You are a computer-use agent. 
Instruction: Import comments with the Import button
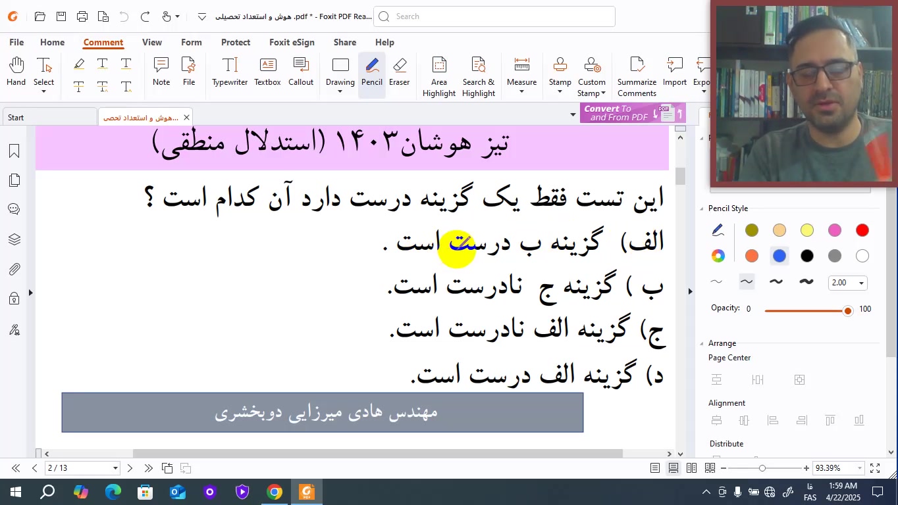pos(675,72)
